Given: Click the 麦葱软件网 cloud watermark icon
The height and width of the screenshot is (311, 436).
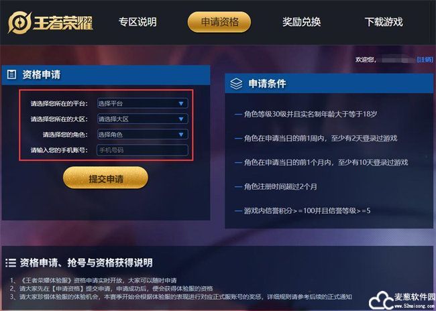Looking at the screenshot, I should coord(381,300).
